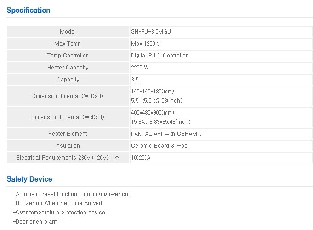Select the Max 1200℃ value

coord(145,44)
